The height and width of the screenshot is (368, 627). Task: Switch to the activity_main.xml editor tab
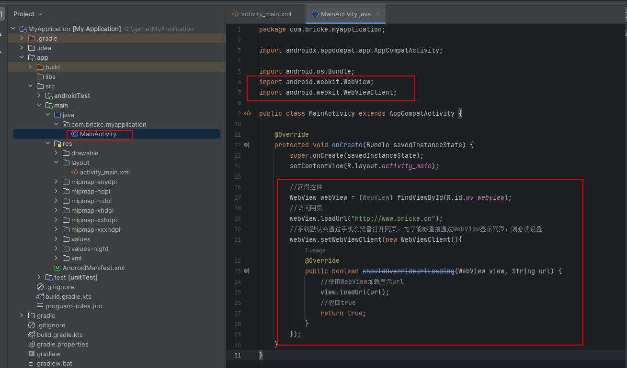(262, 14)
